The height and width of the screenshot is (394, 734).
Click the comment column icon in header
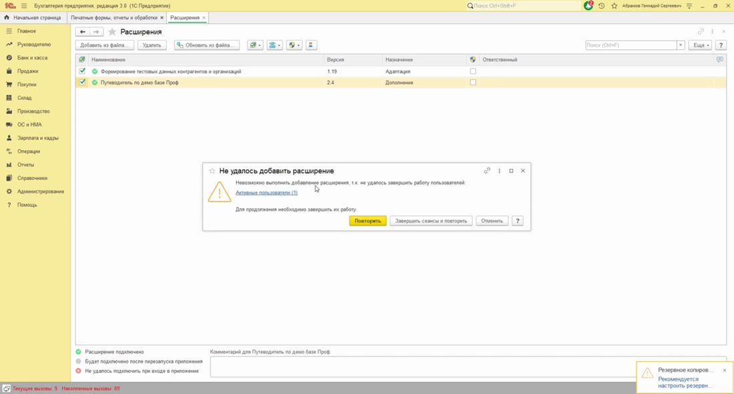pyautogui.click(x=719, y=59)
